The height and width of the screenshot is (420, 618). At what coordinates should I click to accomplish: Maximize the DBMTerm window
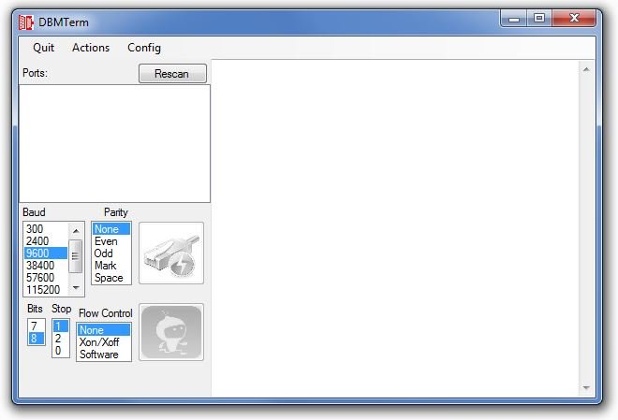539,18
